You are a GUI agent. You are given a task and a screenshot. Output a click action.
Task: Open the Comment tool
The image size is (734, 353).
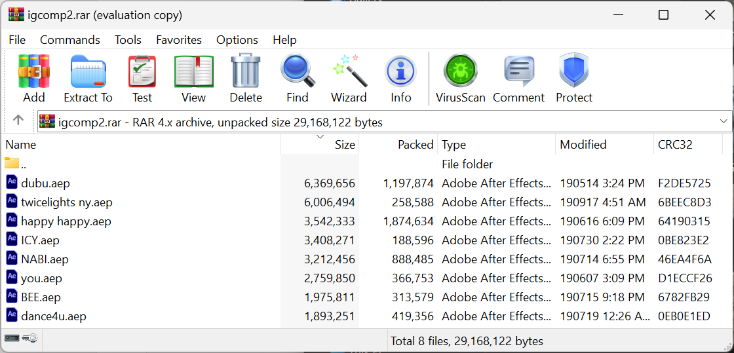coord(519,71)
